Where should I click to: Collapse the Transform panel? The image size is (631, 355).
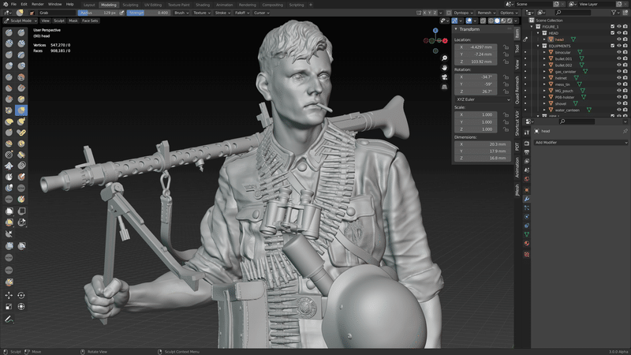(x=456, y=29)
